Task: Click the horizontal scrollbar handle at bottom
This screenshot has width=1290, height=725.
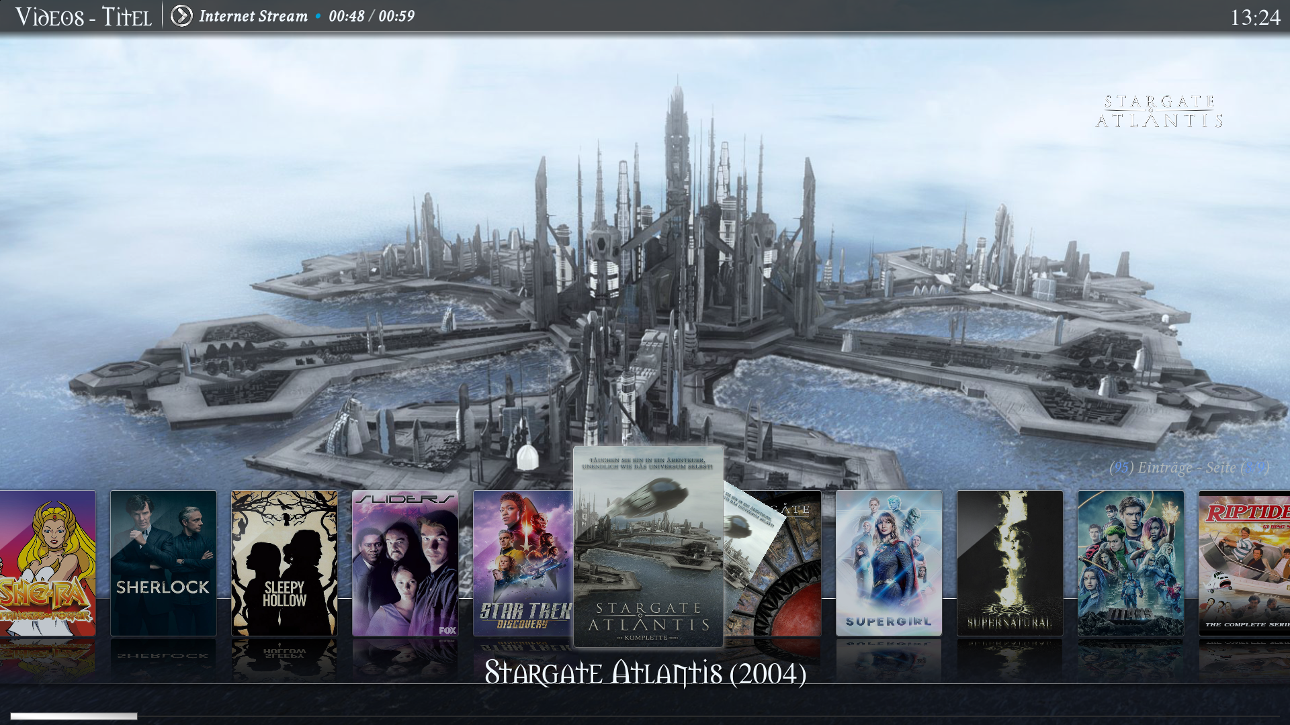Action: (74, 716)
